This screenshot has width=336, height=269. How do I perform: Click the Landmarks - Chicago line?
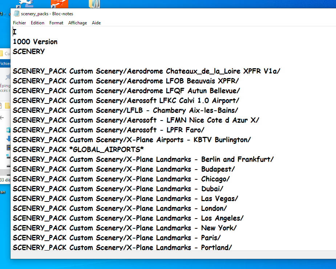pos(121,179)
